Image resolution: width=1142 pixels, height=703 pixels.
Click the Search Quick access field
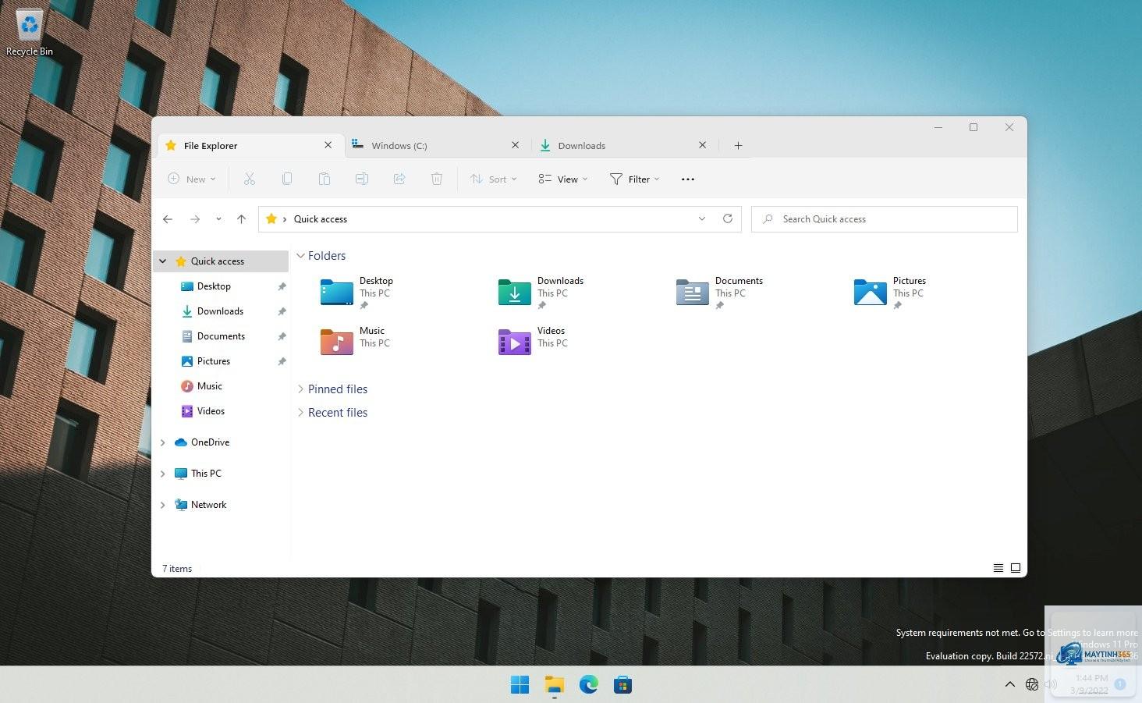[885, 219]
